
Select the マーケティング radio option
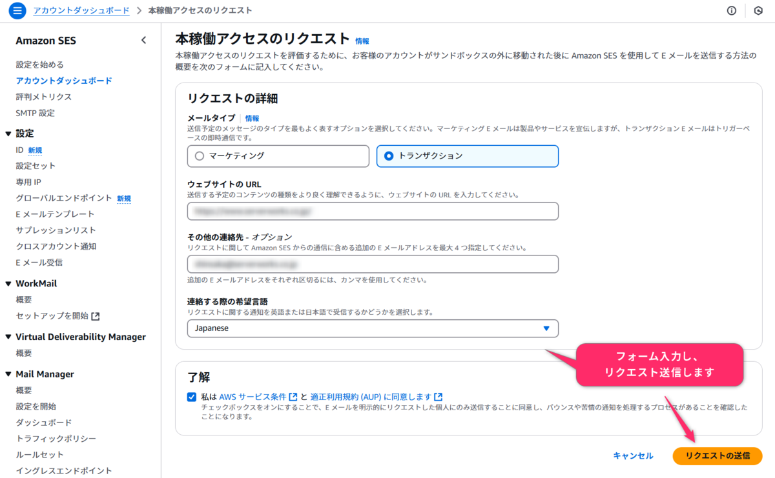pos(278,156)
